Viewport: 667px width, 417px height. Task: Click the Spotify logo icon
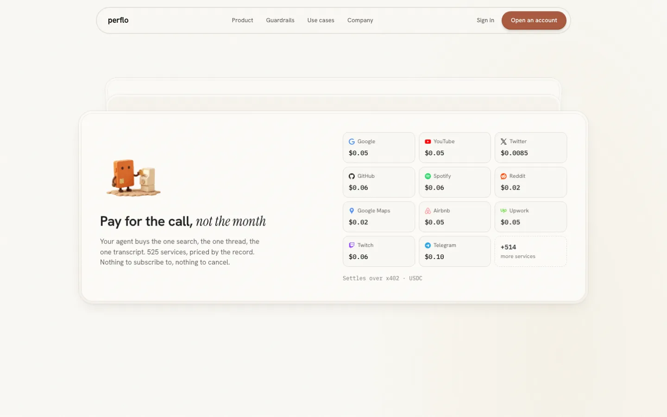click(x=428, y=176)
